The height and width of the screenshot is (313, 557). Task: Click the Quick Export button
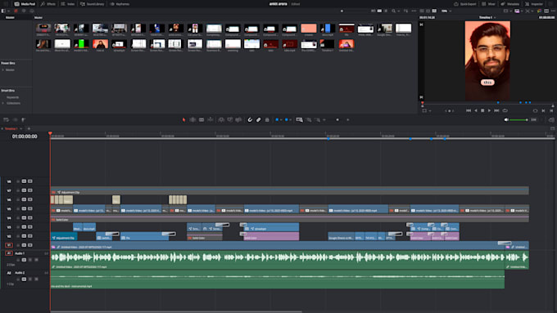465,4
